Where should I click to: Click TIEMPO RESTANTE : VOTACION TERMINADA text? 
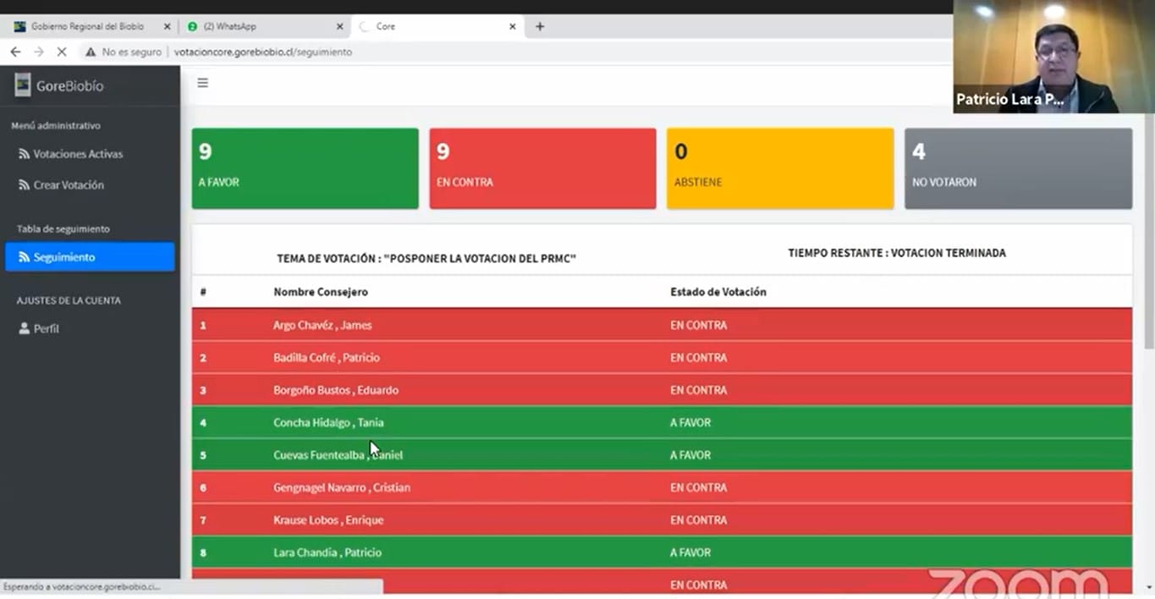(897, 253)
